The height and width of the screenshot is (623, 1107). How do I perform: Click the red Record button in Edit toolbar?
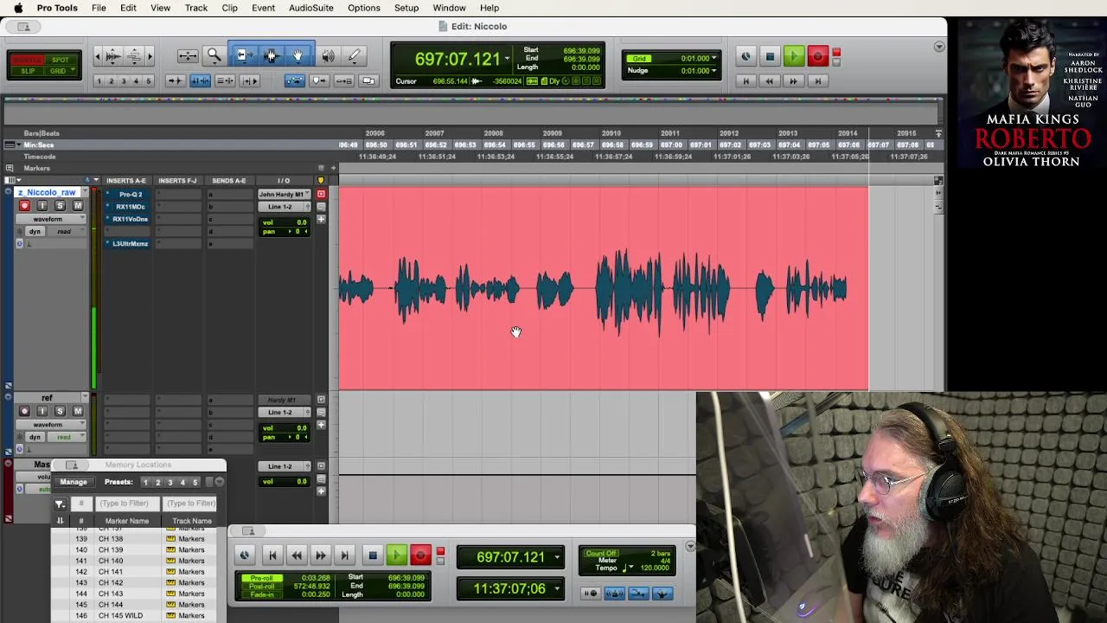tap(817, 57)
